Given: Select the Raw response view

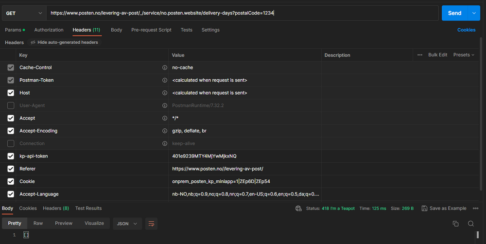Looking at the screenshot, I should [38, 223].
